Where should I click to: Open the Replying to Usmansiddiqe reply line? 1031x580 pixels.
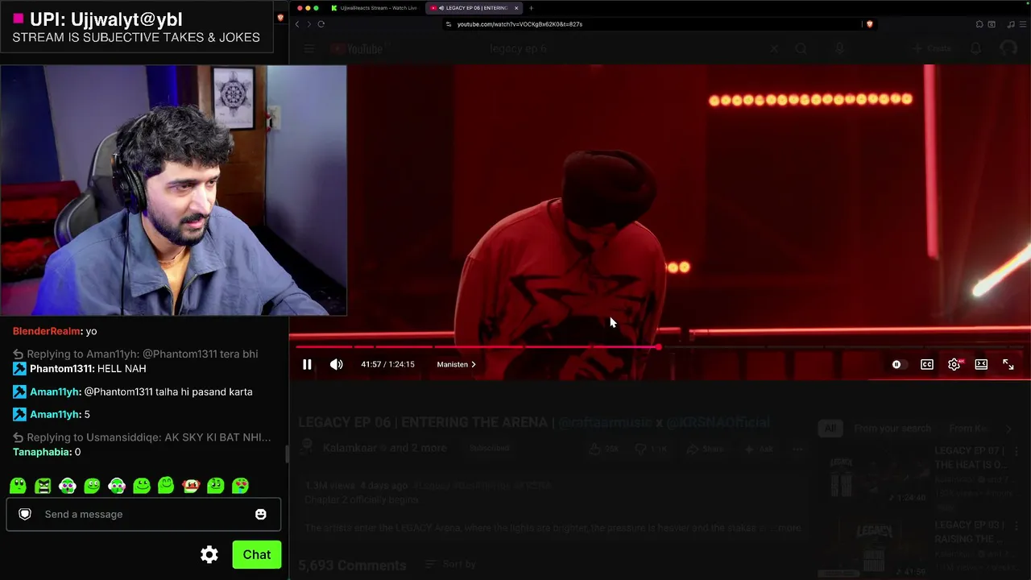point(142,437)
